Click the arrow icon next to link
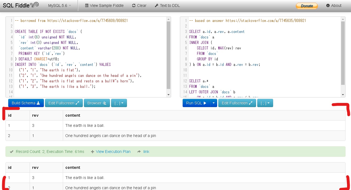This screenshot has height=190, width=351. (140, 151)
